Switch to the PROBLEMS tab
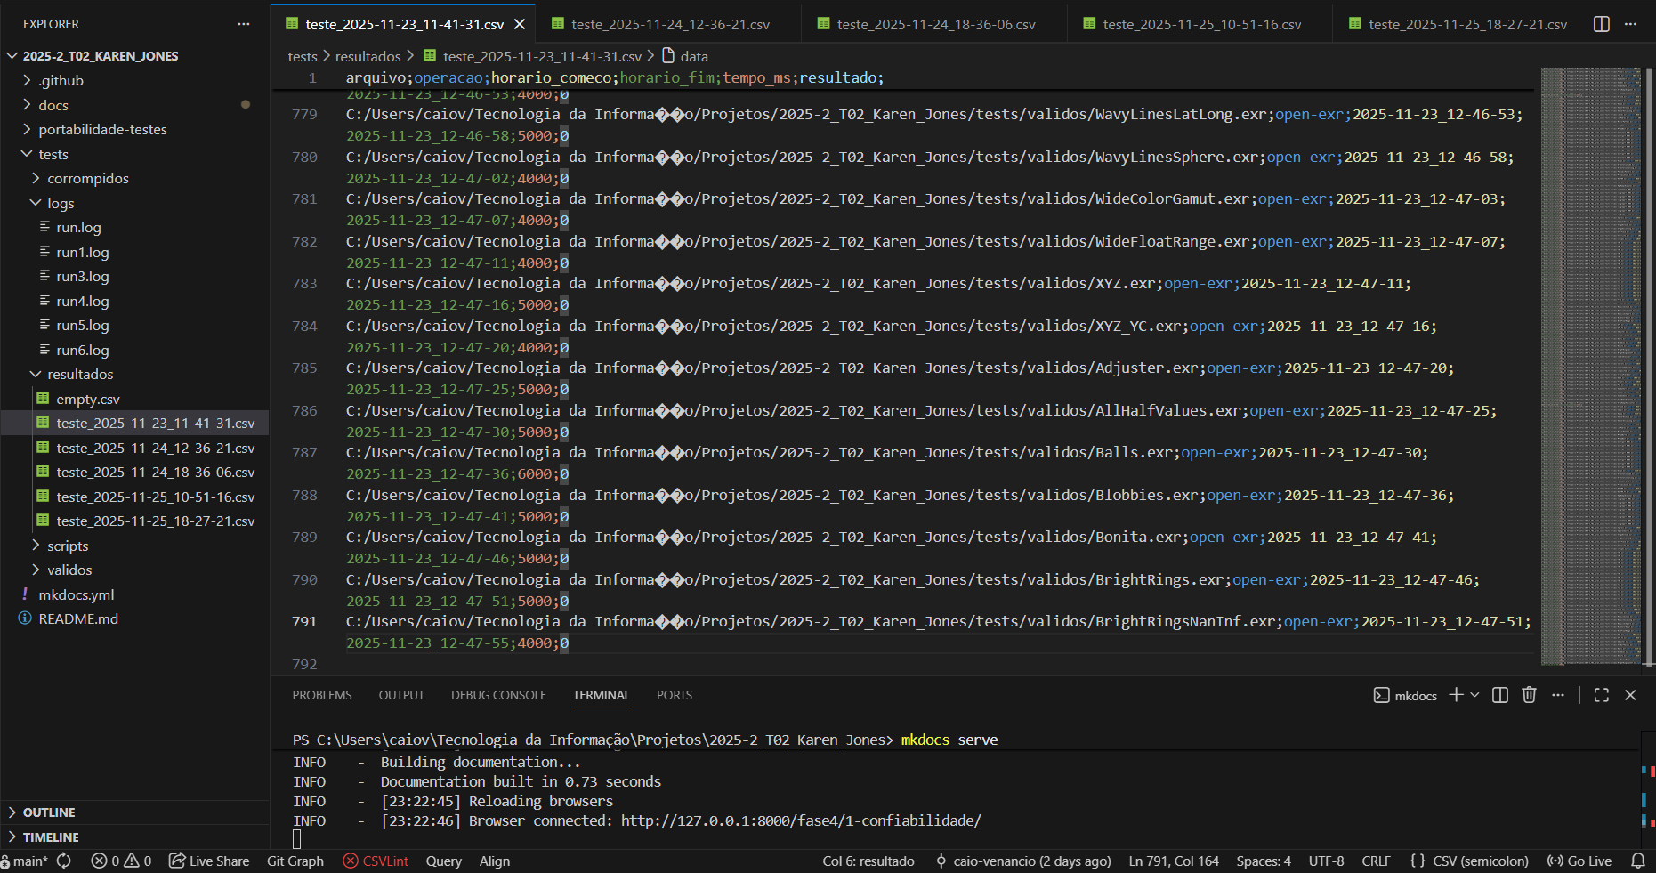This screenshot has width=1656, height=873. [x=321, y=695]
